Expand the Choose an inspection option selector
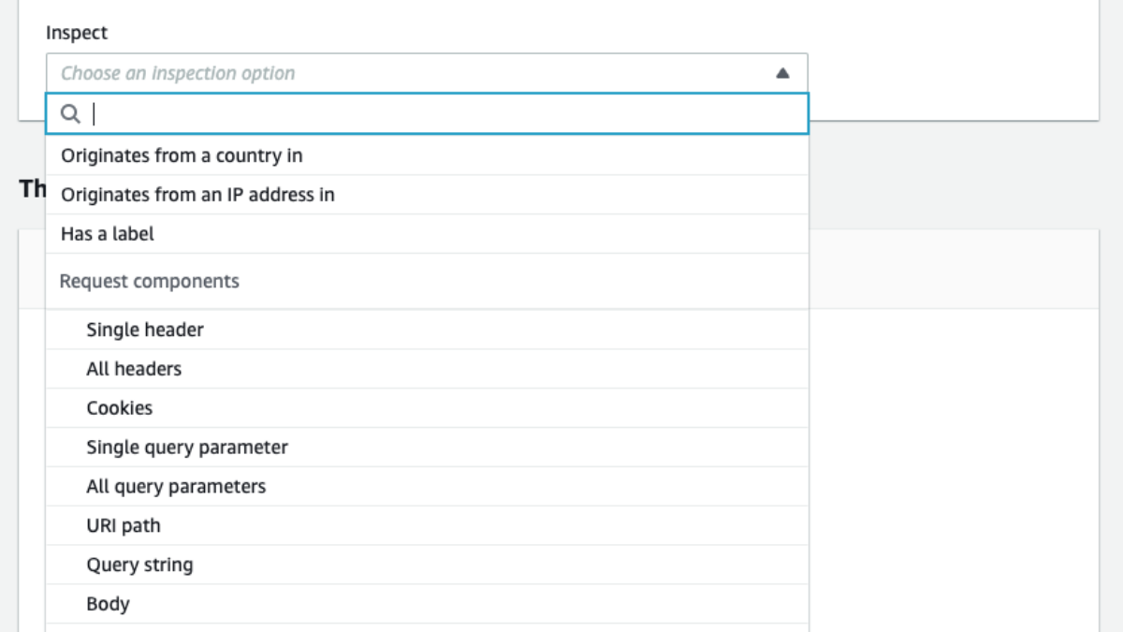The image size is (1123, 632). (426, 72)
